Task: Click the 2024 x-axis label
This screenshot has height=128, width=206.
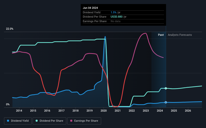Action: [x=160, y=111]
